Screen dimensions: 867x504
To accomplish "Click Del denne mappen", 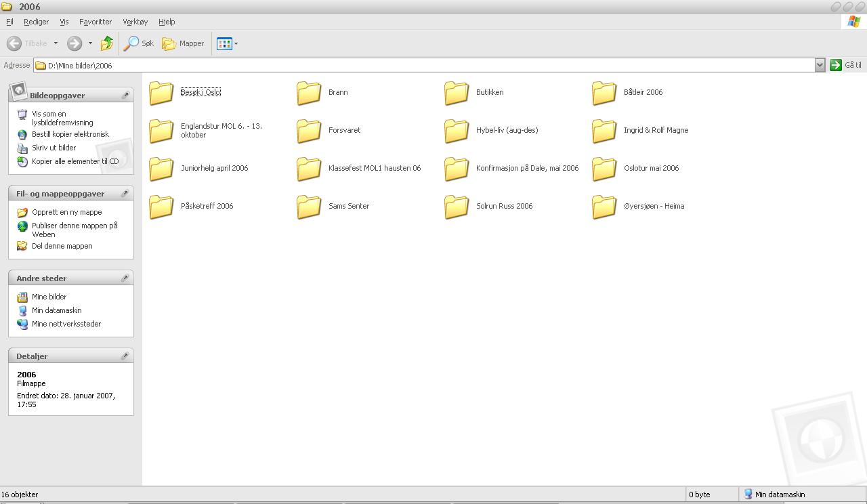I will click(62, 246).
